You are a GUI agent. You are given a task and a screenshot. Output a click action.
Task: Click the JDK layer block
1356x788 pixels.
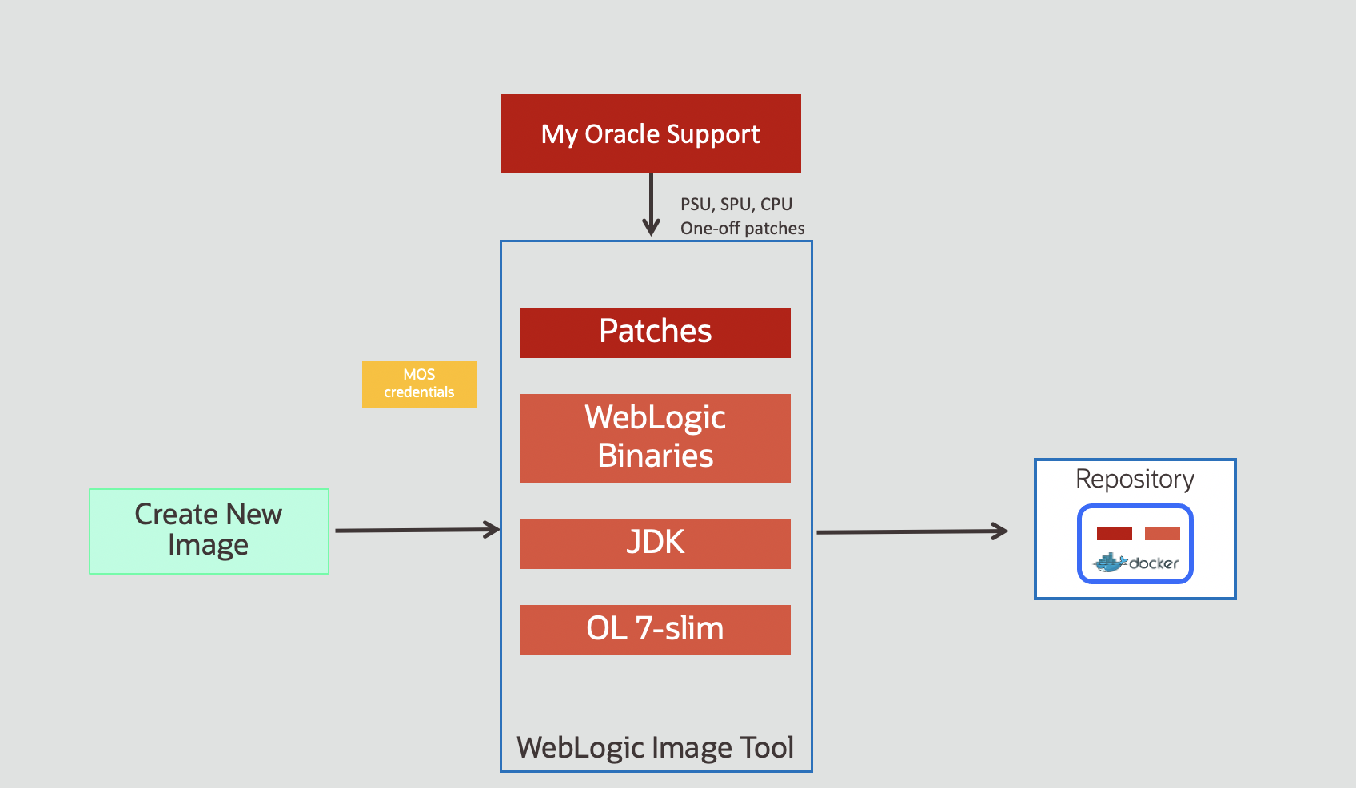click(x=656, y=543)
